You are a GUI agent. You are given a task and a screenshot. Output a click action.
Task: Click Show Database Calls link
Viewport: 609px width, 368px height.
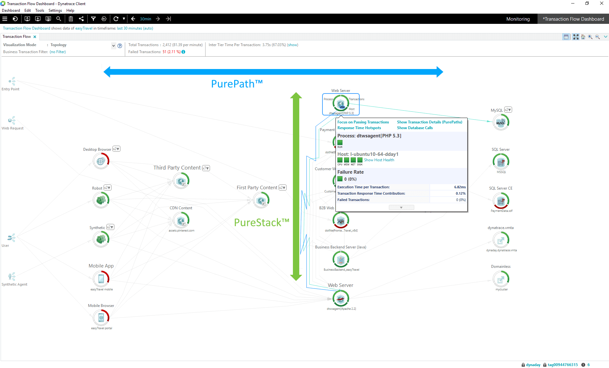pos(415,128)
